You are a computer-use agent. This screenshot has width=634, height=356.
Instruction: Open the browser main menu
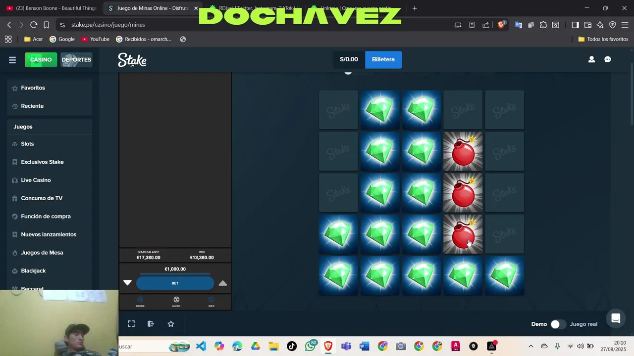coord(625,25)
